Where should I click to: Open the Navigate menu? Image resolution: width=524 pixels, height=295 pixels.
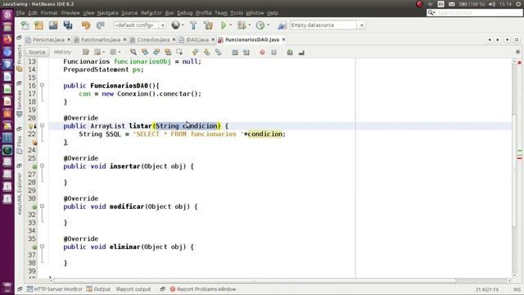[107, 13]
